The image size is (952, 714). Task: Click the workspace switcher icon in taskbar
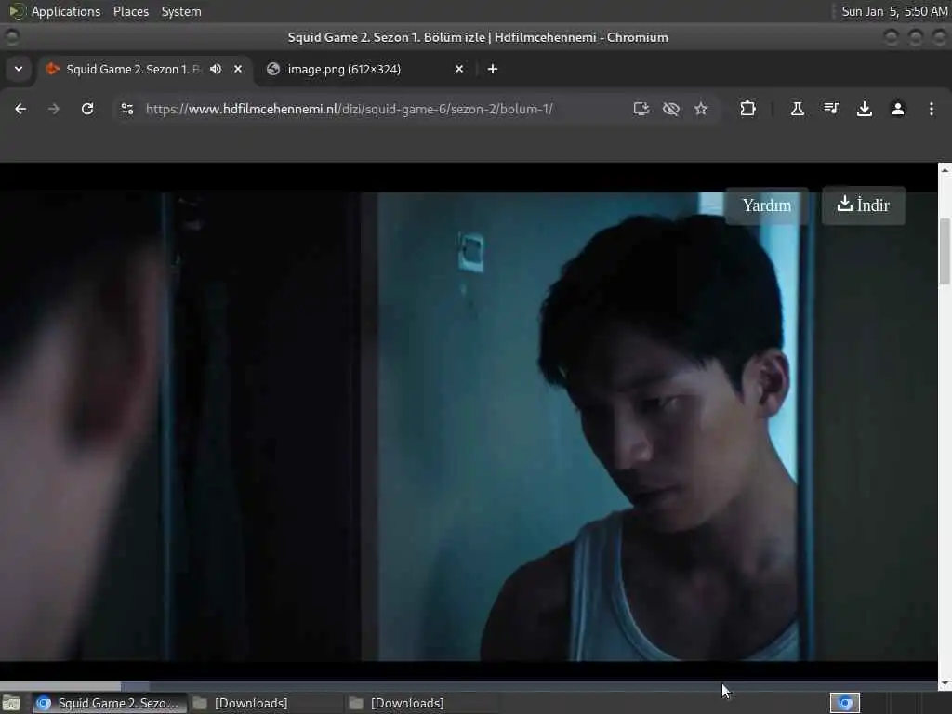845,703
